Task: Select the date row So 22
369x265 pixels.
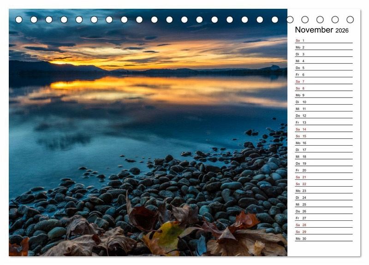Action: (324, 183)
